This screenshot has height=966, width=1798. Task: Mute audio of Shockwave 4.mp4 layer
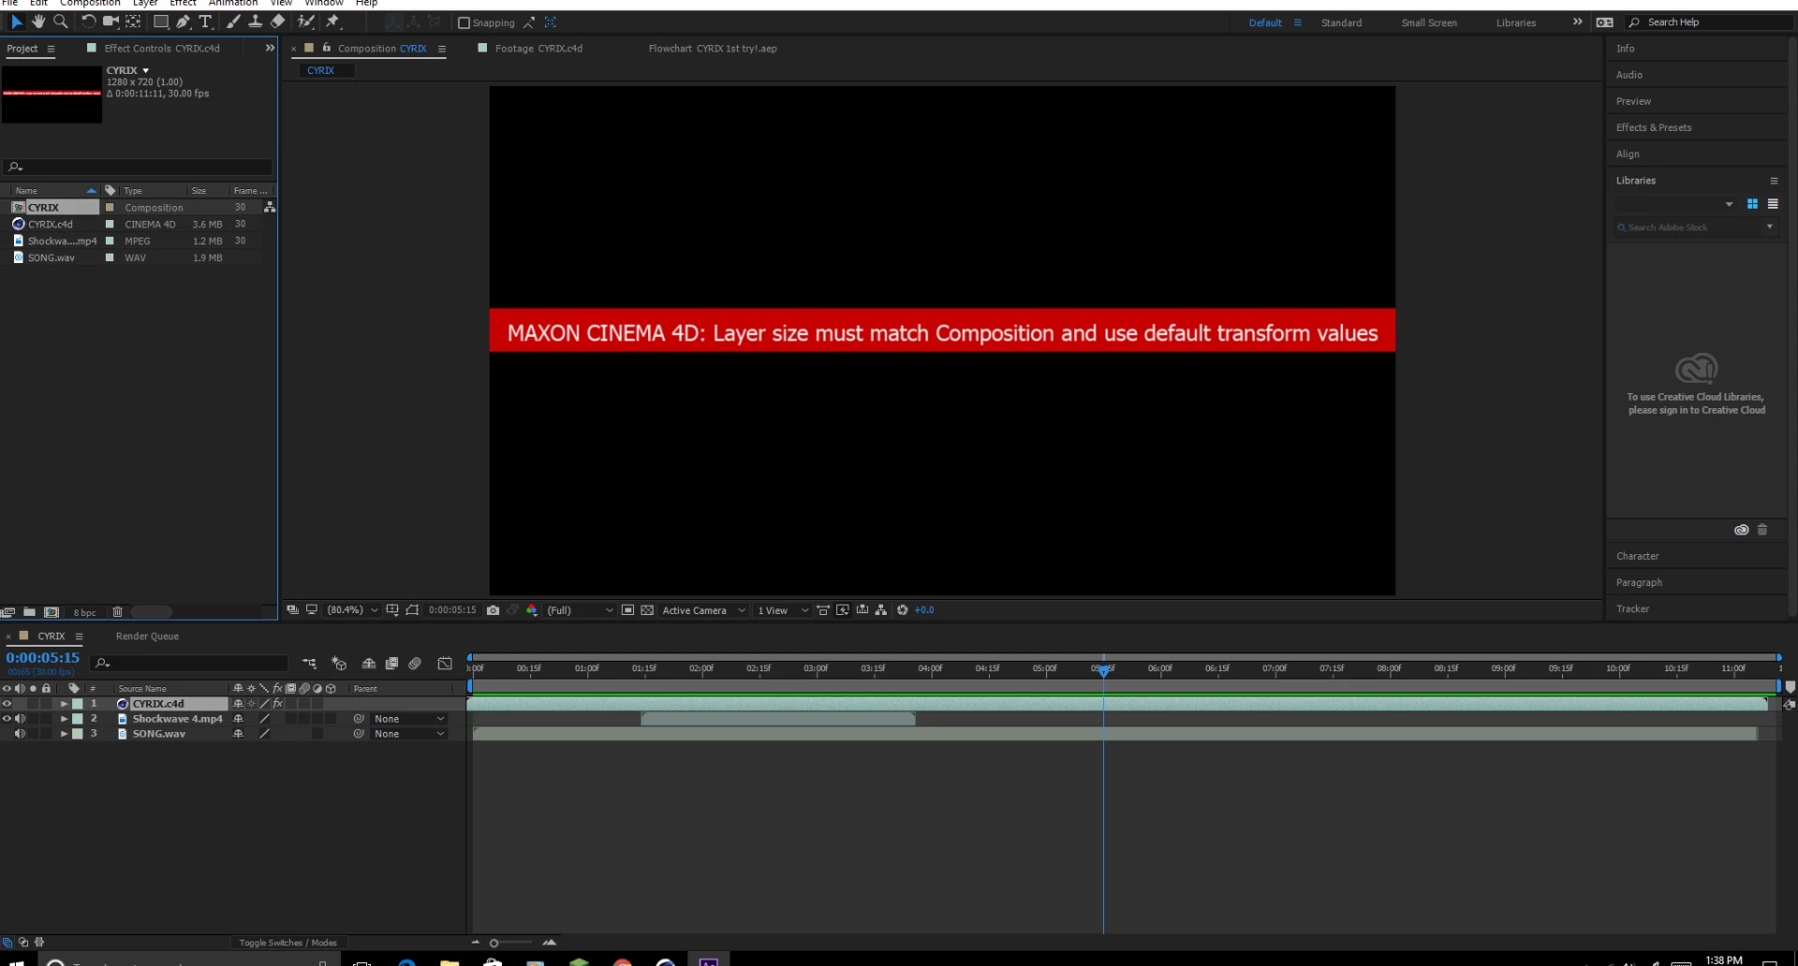pyautogui.click(x=20, y=719)
